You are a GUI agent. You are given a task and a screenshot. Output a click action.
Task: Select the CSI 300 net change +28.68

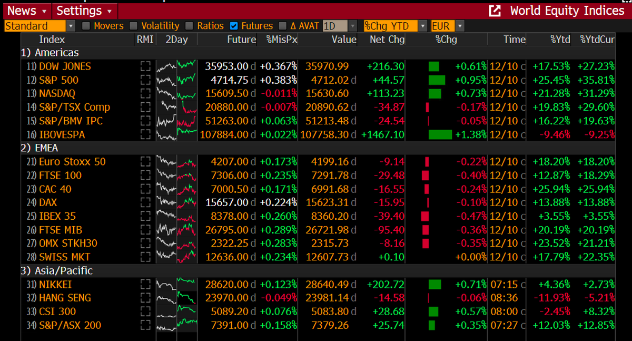[389, 311]
